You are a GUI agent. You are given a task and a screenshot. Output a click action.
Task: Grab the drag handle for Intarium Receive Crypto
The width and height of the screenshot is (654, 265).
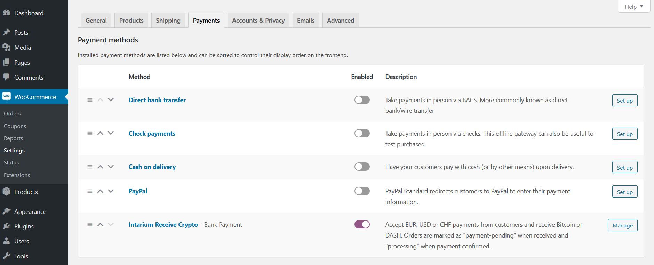click(90, 224)
